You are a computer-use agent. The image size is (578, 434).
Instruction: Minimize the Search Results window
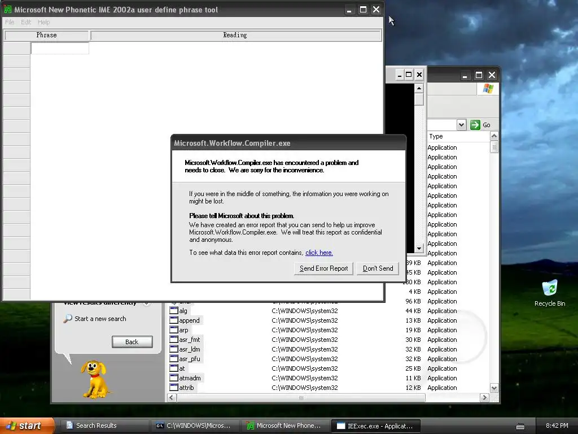pyautogui.click(x=465, y=75)
